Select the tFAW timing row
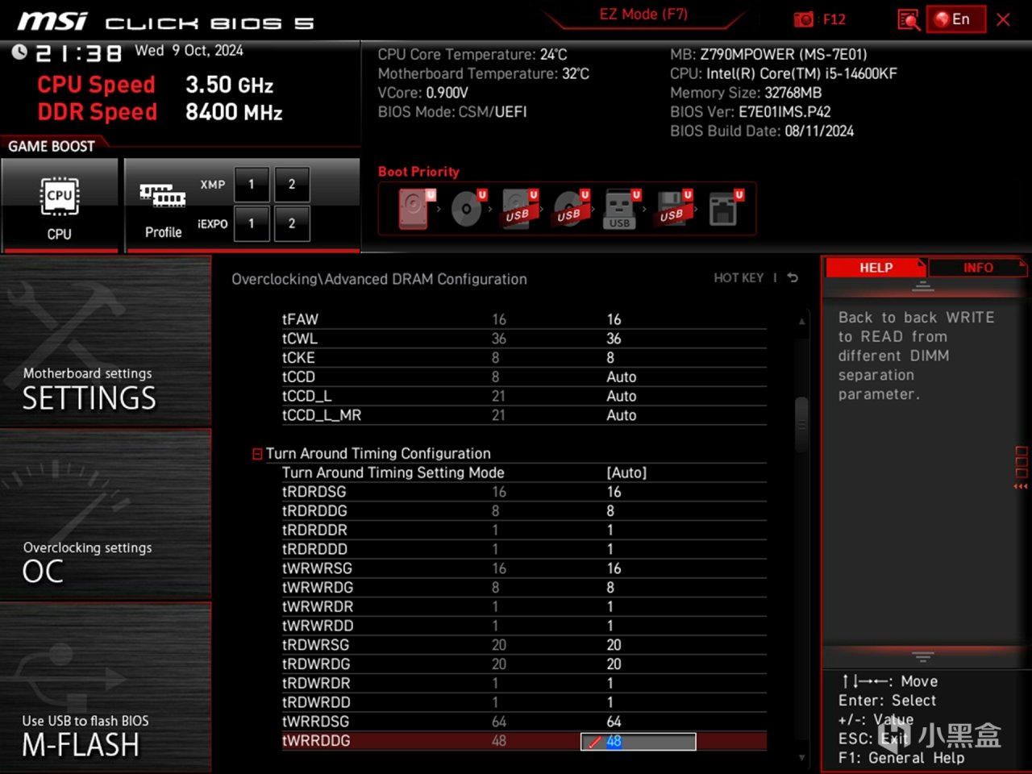The width and height of the screenshot is (1032, 774). [x=524, y=319]
